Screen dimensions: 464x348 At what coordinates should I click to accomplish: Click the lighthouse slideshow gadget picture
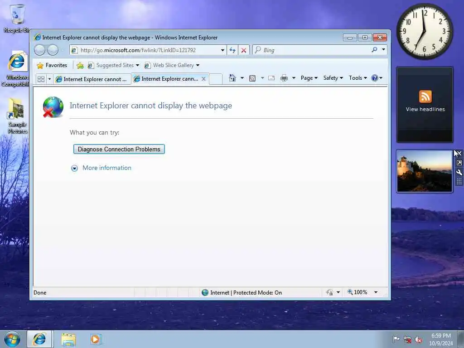pos(424,171)
